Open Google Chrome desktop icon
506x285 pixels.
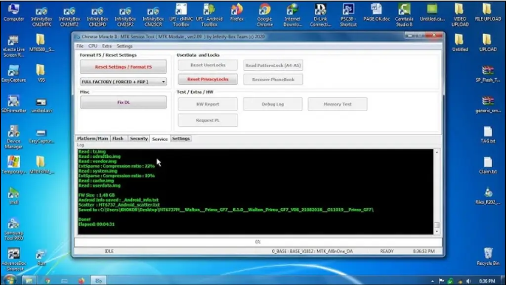click(265, 15)
